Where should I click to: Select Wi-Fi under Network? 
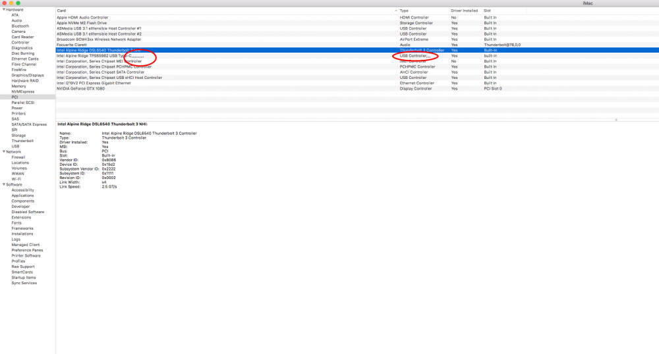[x=16, y=179]
